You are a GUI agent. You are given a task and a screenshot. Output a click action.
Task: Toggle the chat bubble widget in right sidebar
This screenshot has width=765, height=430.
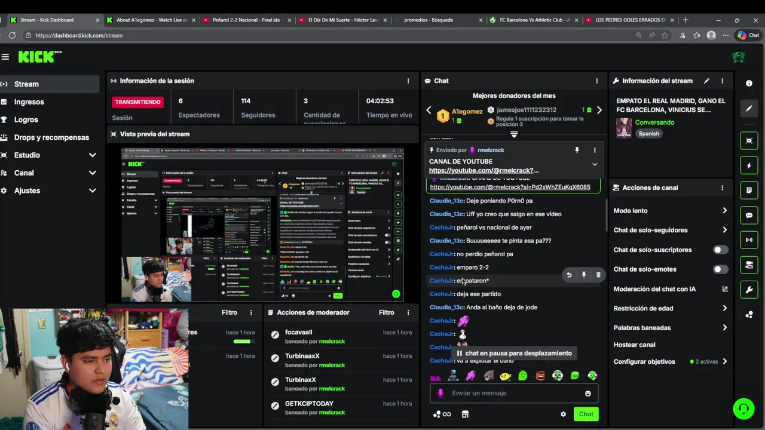(749, 215)
